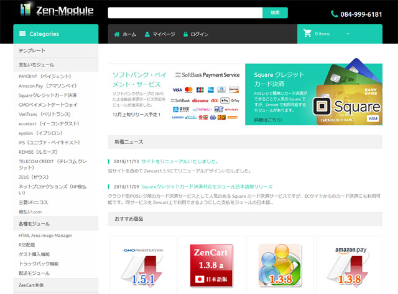Open トラックバック機能 sidebar link
The height and width of the screenshot is (294, 398).
point(39,264)
